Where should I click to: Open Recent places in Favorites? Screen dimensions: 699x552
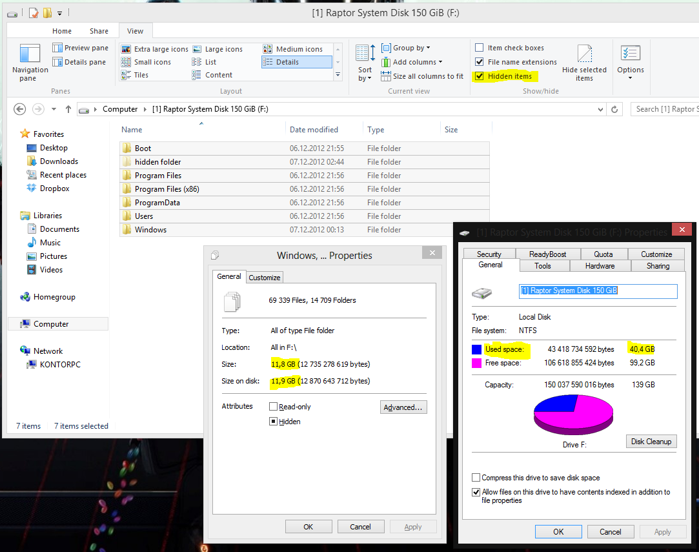coord(56,175)
